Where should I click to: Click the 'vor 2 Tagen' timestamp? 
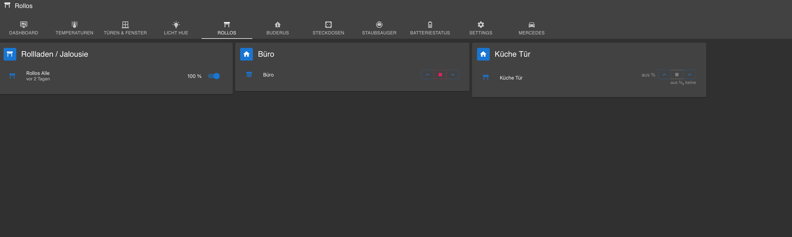point(38,79)
